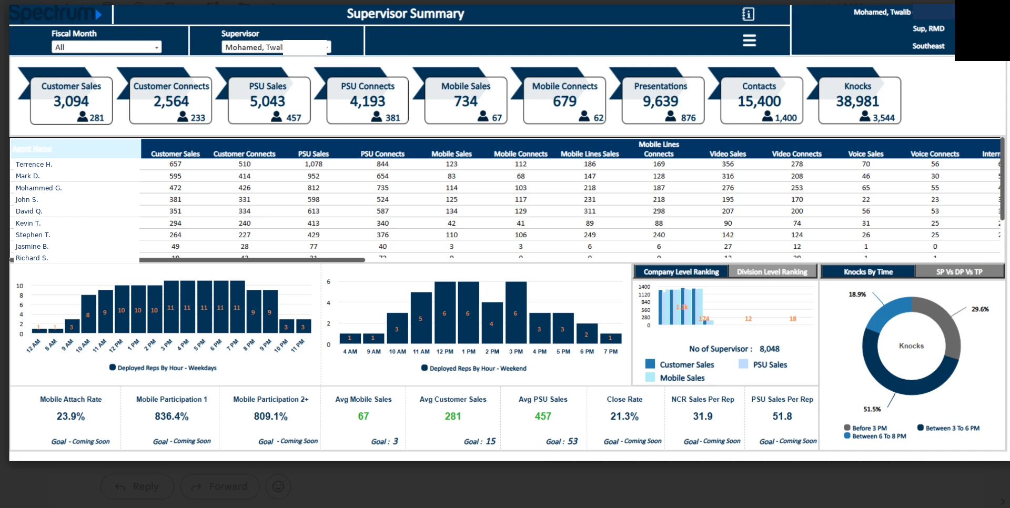1010x508 pixels.
Task: Click person icon in PSU Connects card
Action: 377,116
